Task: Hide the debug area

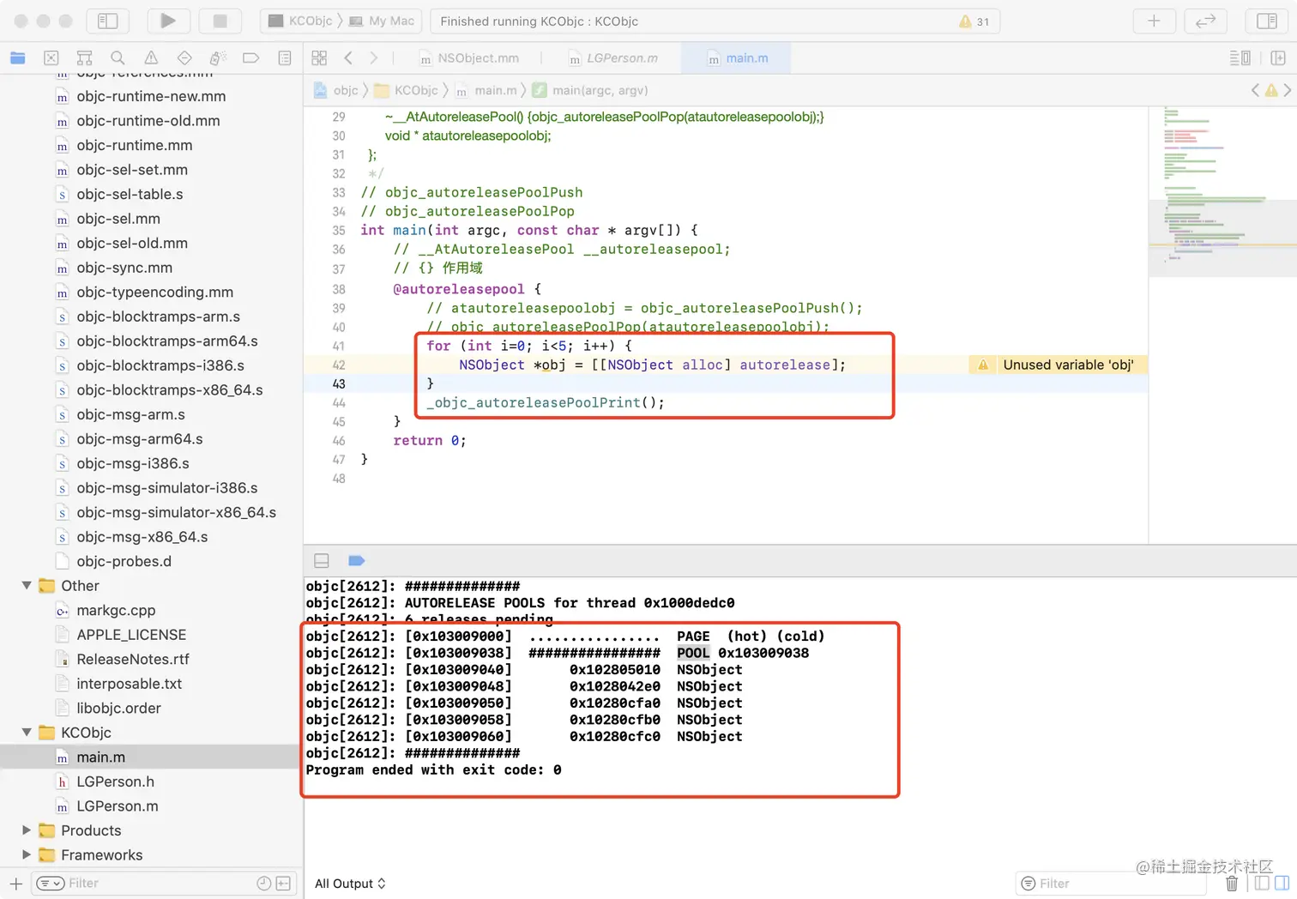Action: (322, 561)
